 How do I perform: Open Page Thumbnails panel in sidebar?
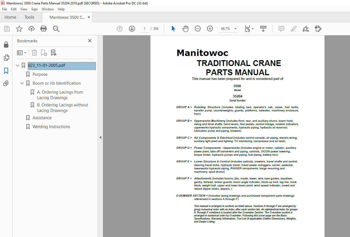click(x=6, y=58)
